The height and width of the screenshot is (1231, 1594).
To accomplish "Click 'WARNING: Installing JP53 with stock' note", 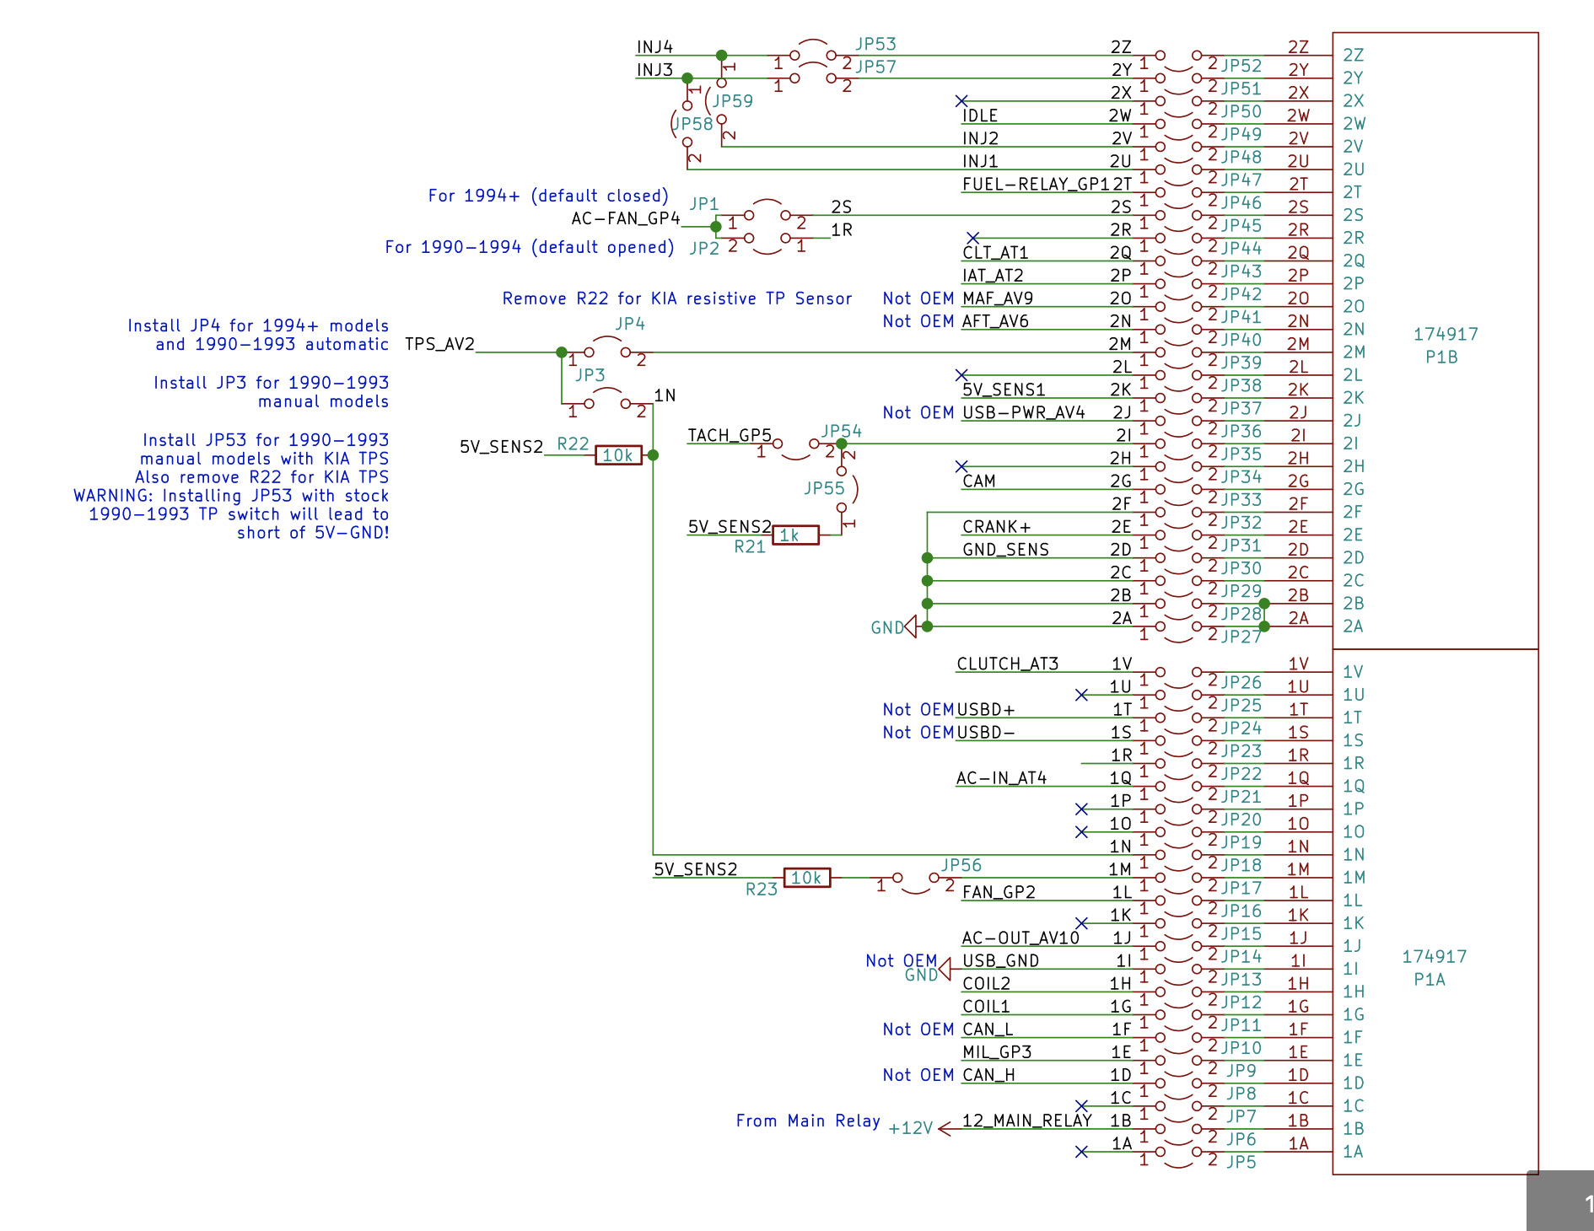I will (x=231, y=496).
